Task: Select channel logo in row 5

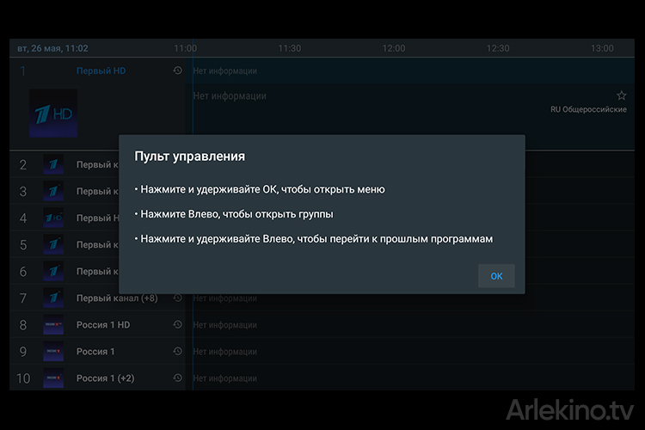Action: (x=53, y=244)
